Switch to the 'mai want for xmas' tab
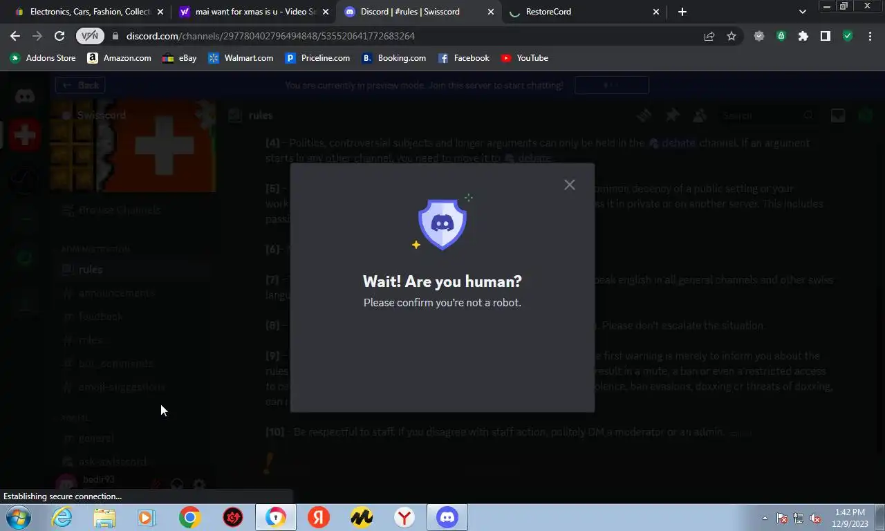The width and height of the screenshot is (885, 531). point(253,12)
